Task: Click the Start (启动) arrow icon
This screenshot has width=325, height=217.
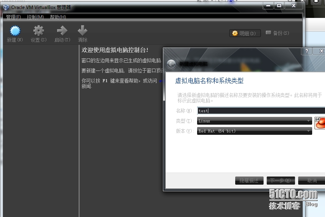Action: (62, 31)
